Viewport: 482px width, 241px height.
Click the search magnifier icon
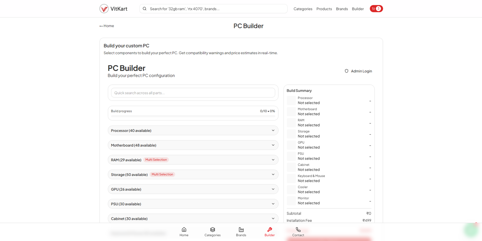tap(145, 9)
